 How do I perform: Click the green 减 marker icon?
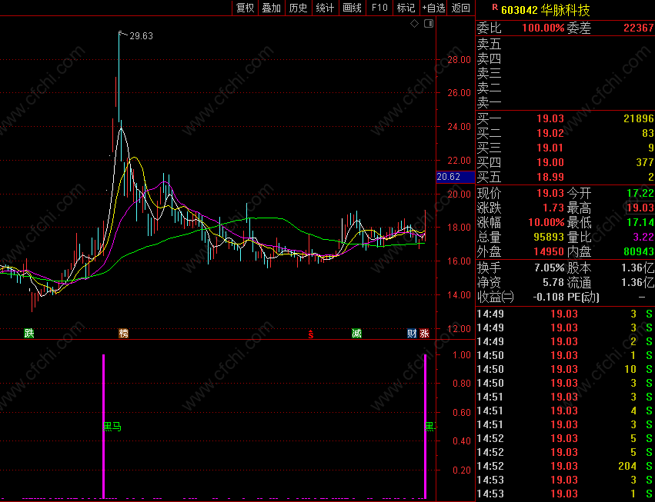356,333
